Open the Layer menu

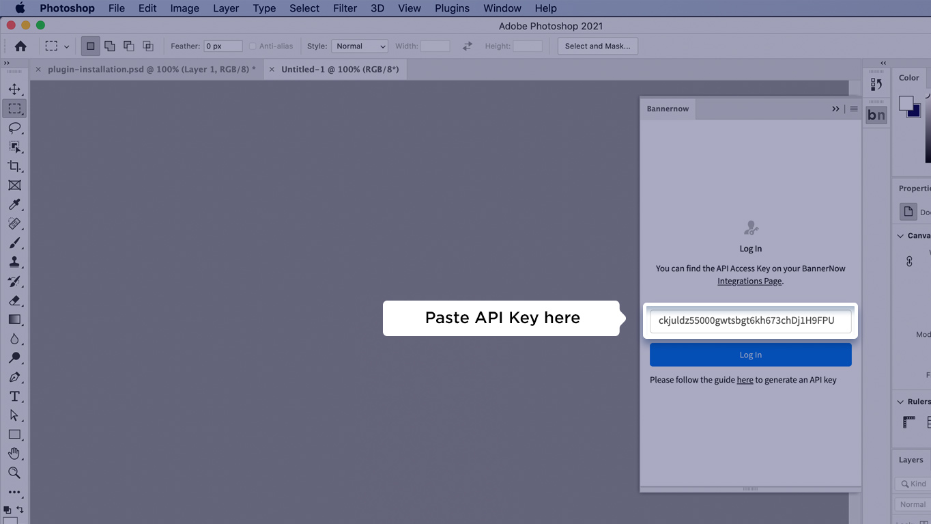click(x=226, y=8)
